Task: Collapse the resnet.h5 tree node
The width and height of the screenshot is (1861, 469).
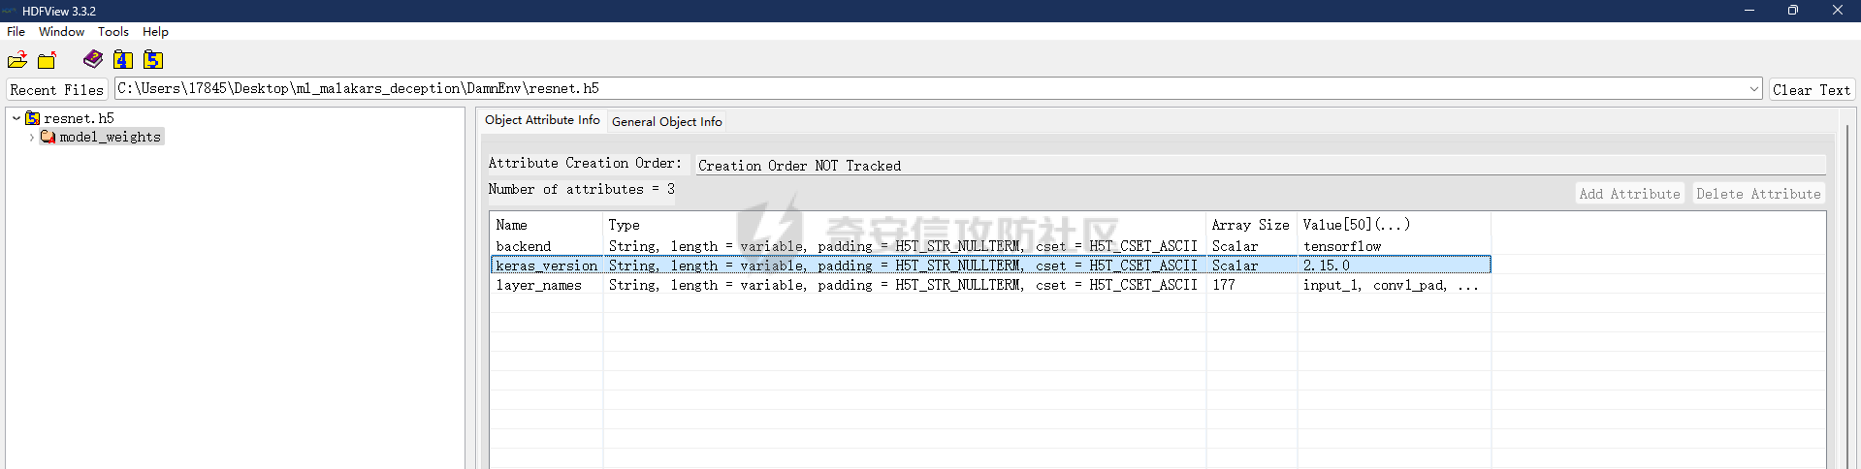Action: tap(16, 118)
